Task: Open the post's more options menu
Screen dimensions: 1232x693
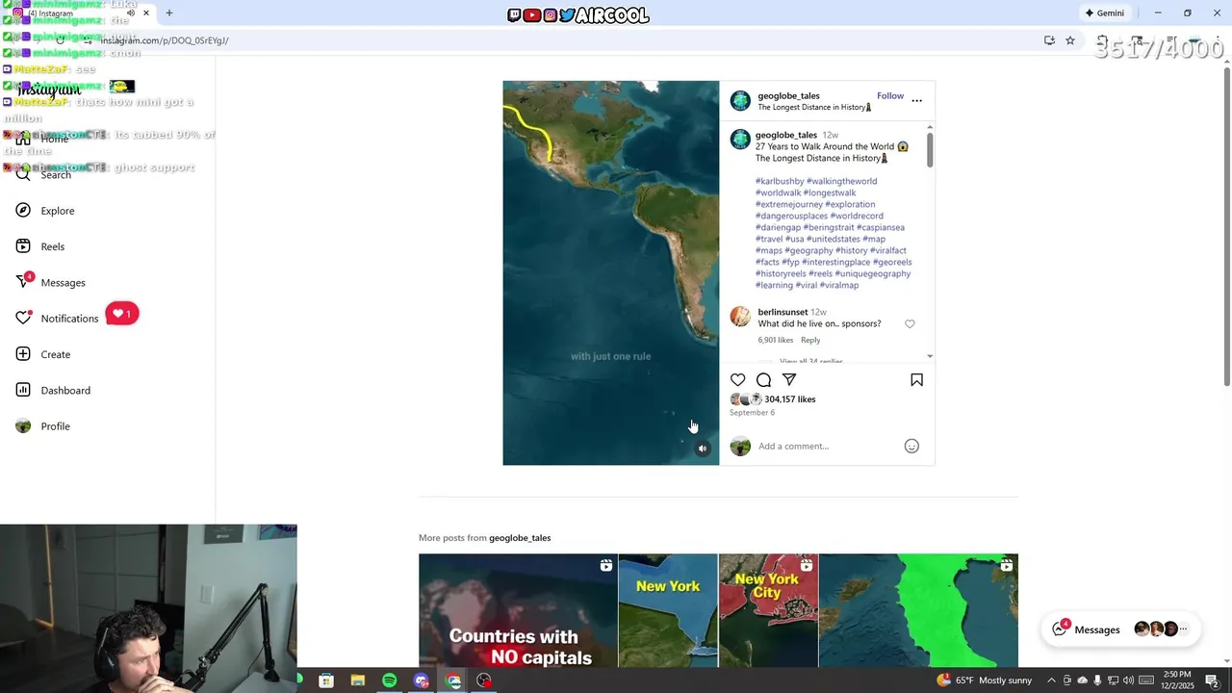Action: (916, 100)
